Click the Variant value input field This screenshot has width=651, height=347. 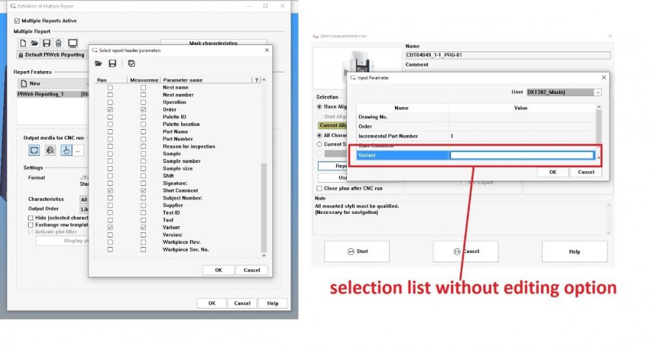click(x=522, y=155)
